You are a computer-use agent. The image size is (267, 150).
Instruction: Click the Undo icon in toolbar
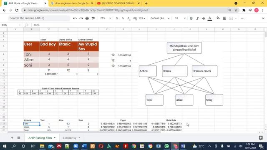(75, 18)
